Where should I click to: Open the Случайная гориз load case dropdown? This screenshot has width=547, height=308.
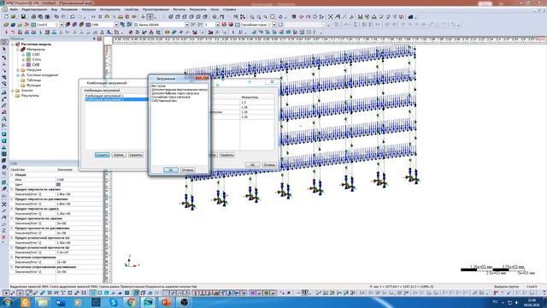274,25
